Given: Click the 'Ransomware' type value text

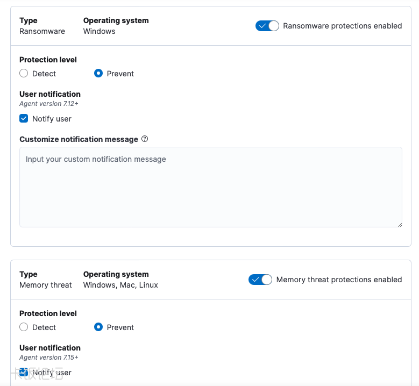Looking at the screenshot, I should coord(42,31).
